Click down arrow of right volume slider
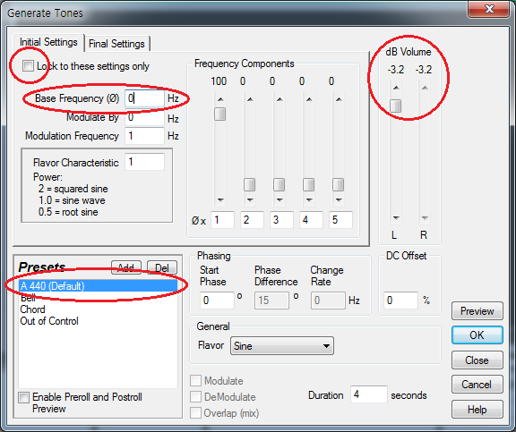Viewport: 516px width, 432px height. [425, 218]
